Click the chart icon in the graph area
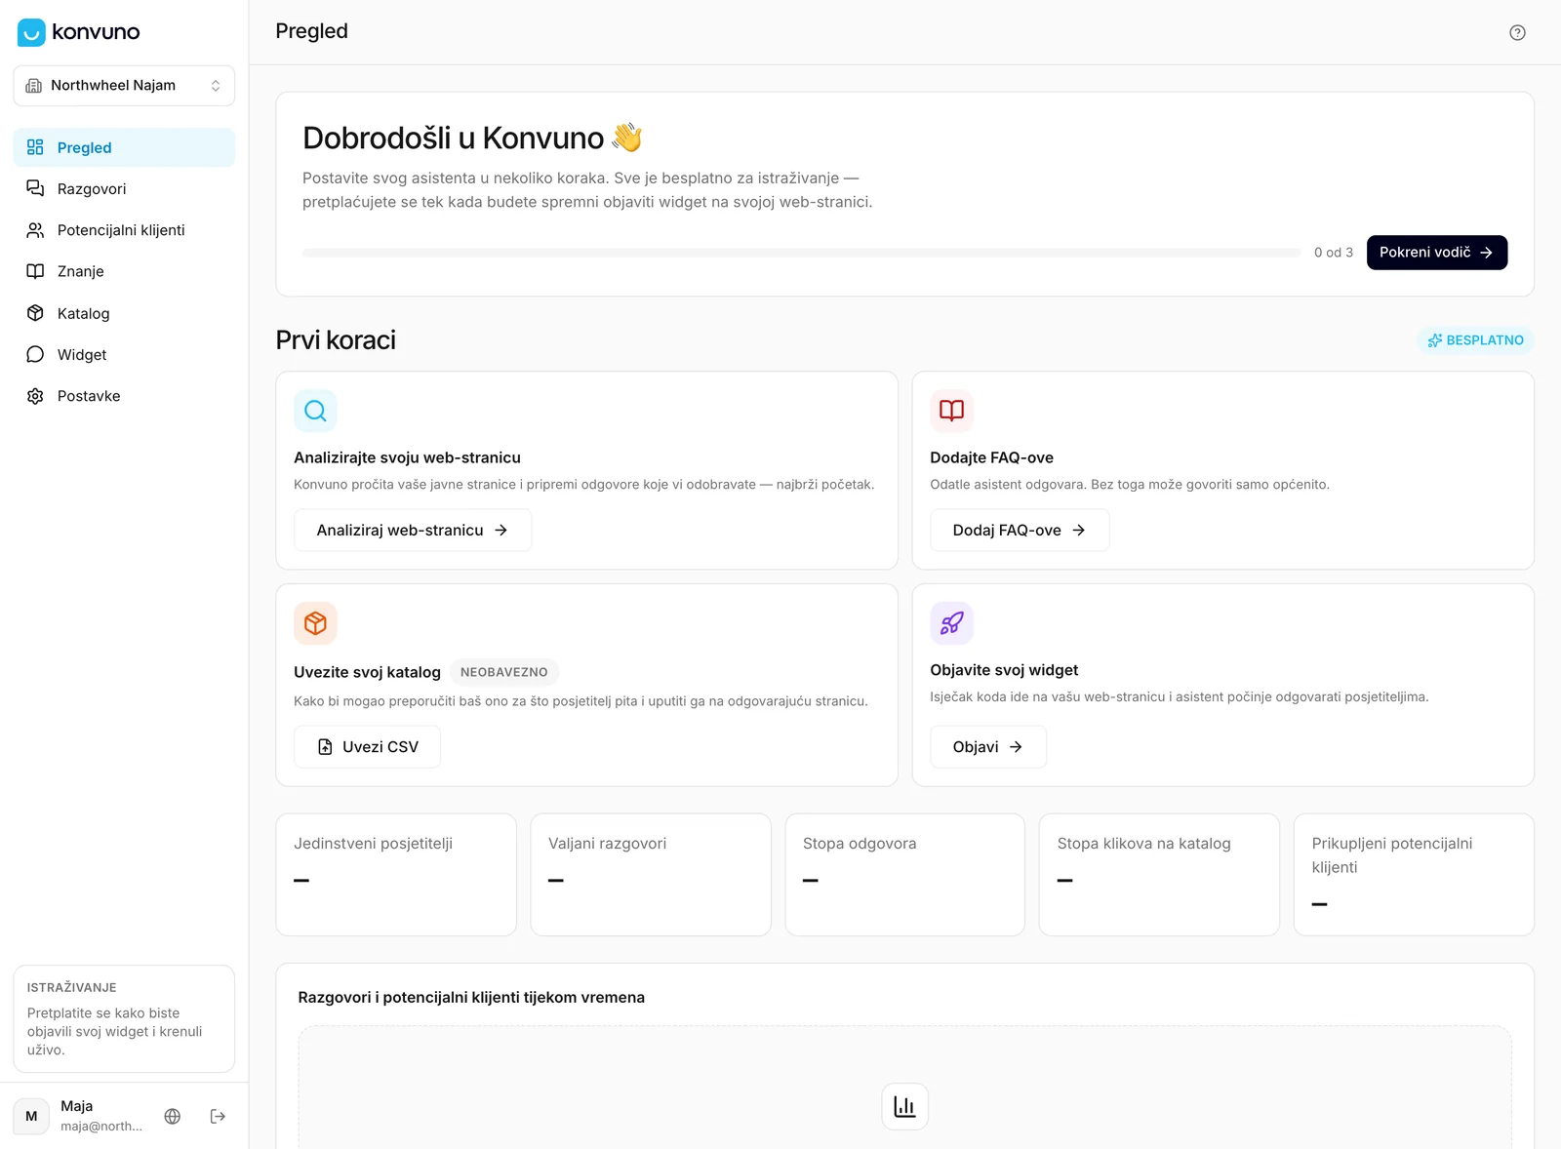1561x1149 pixels. tap(904, 1106)
